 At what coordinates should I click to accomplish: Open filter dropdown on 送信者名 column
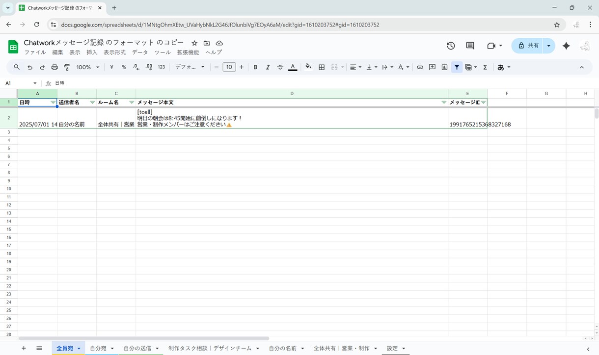[92, 102]
